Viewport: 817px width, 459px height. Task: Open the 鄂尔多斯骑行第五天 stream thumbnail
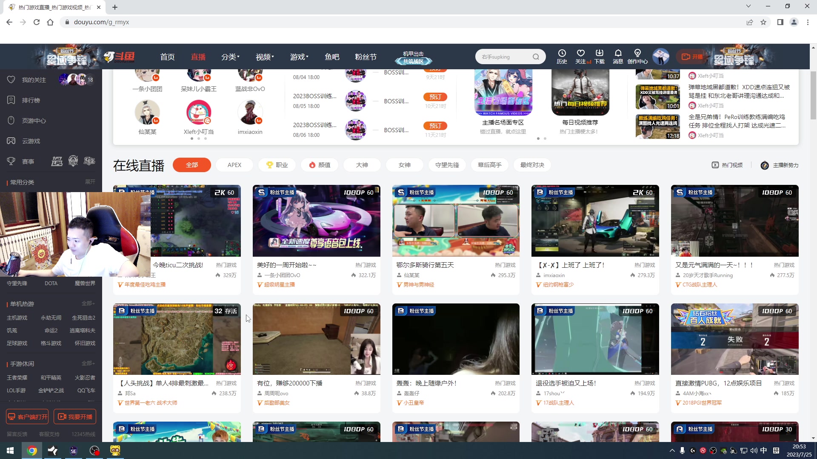(x=455, y=221)
